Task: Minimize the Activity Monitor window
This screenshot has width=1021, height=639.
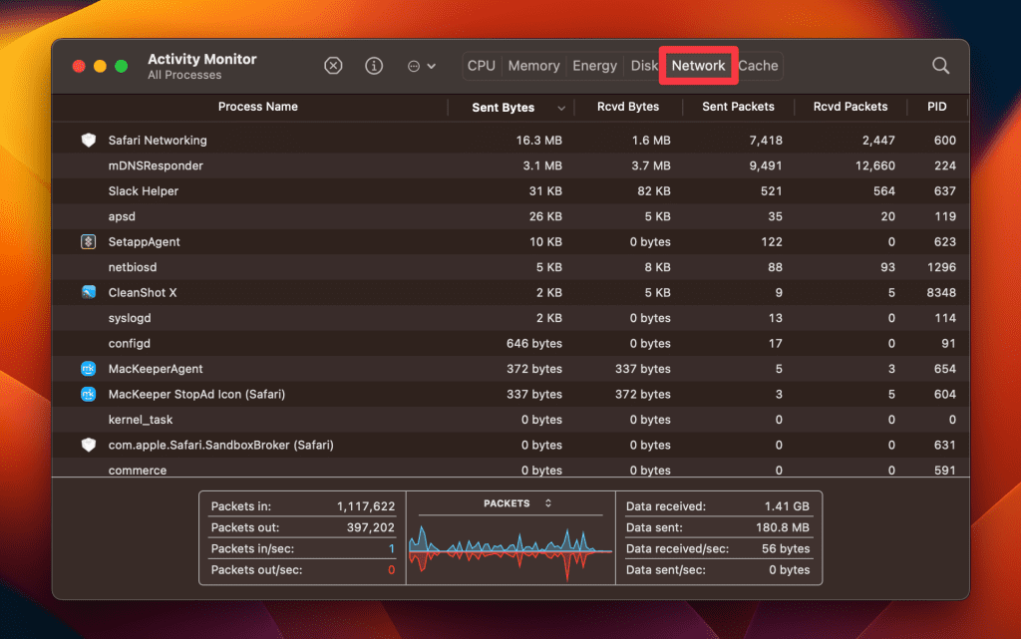Action: point(101,66)
